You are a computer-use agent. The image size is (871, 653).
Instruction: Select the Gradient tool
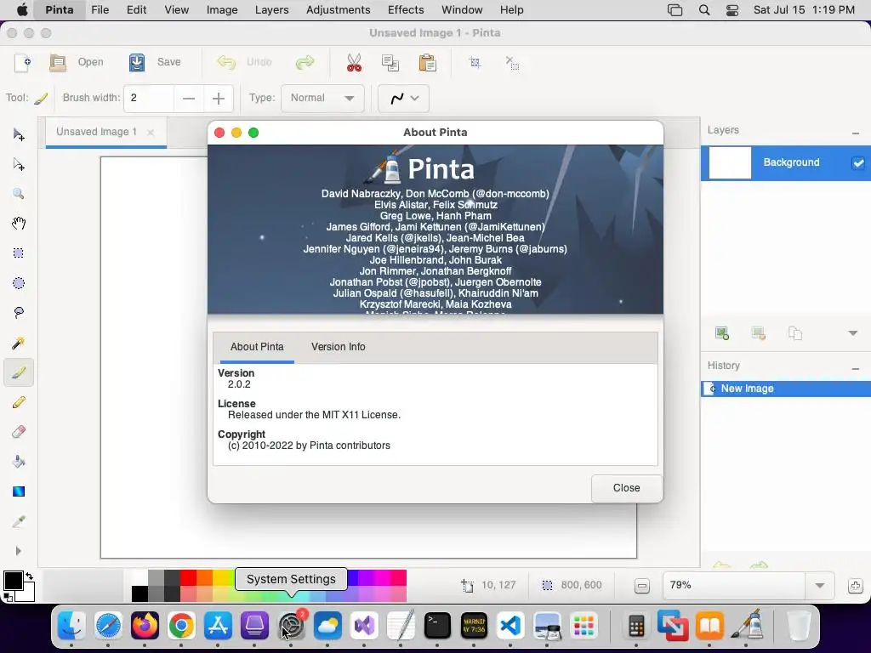click(x=19, y=491)
